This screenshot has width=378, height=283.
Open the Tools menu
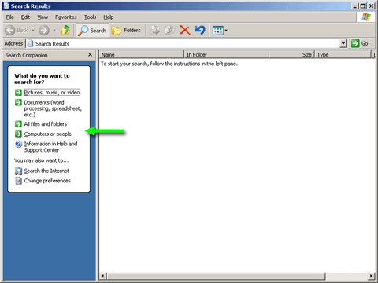pyautogui.click(x=90, y=17)
